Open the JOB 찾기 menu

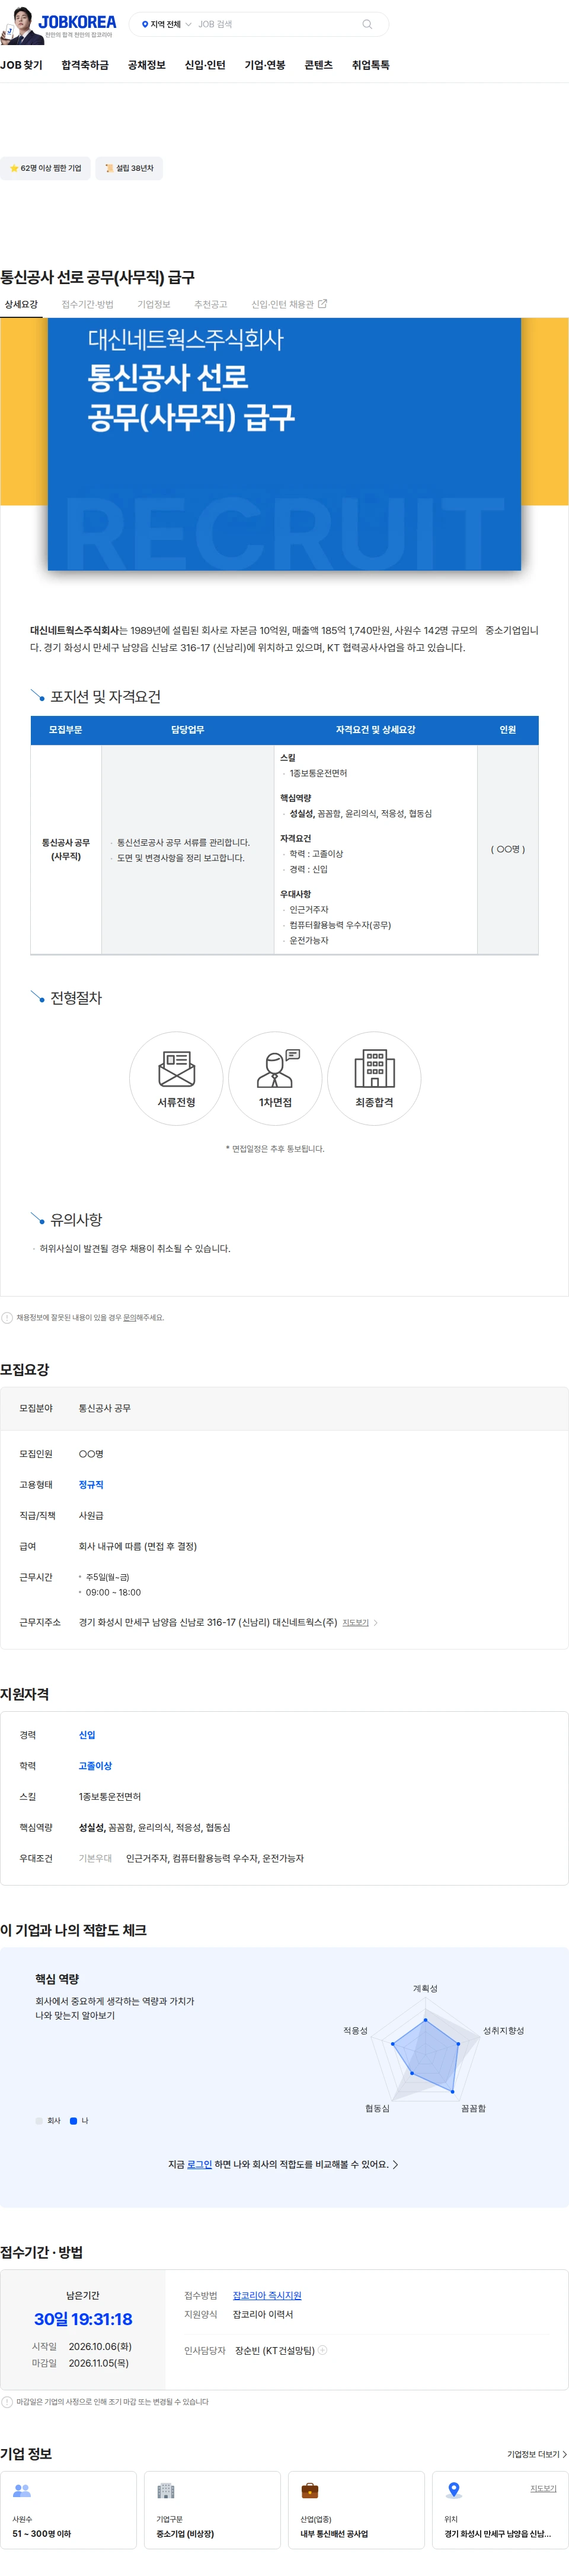pos(21,65)
